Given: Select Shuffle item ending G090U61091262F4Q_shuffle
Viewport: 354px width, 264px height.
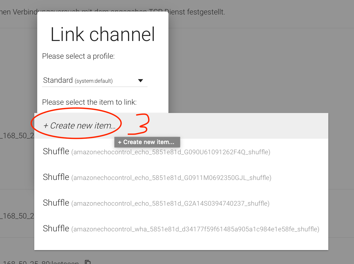Looking at the screenshot, I should pos(156,152).
